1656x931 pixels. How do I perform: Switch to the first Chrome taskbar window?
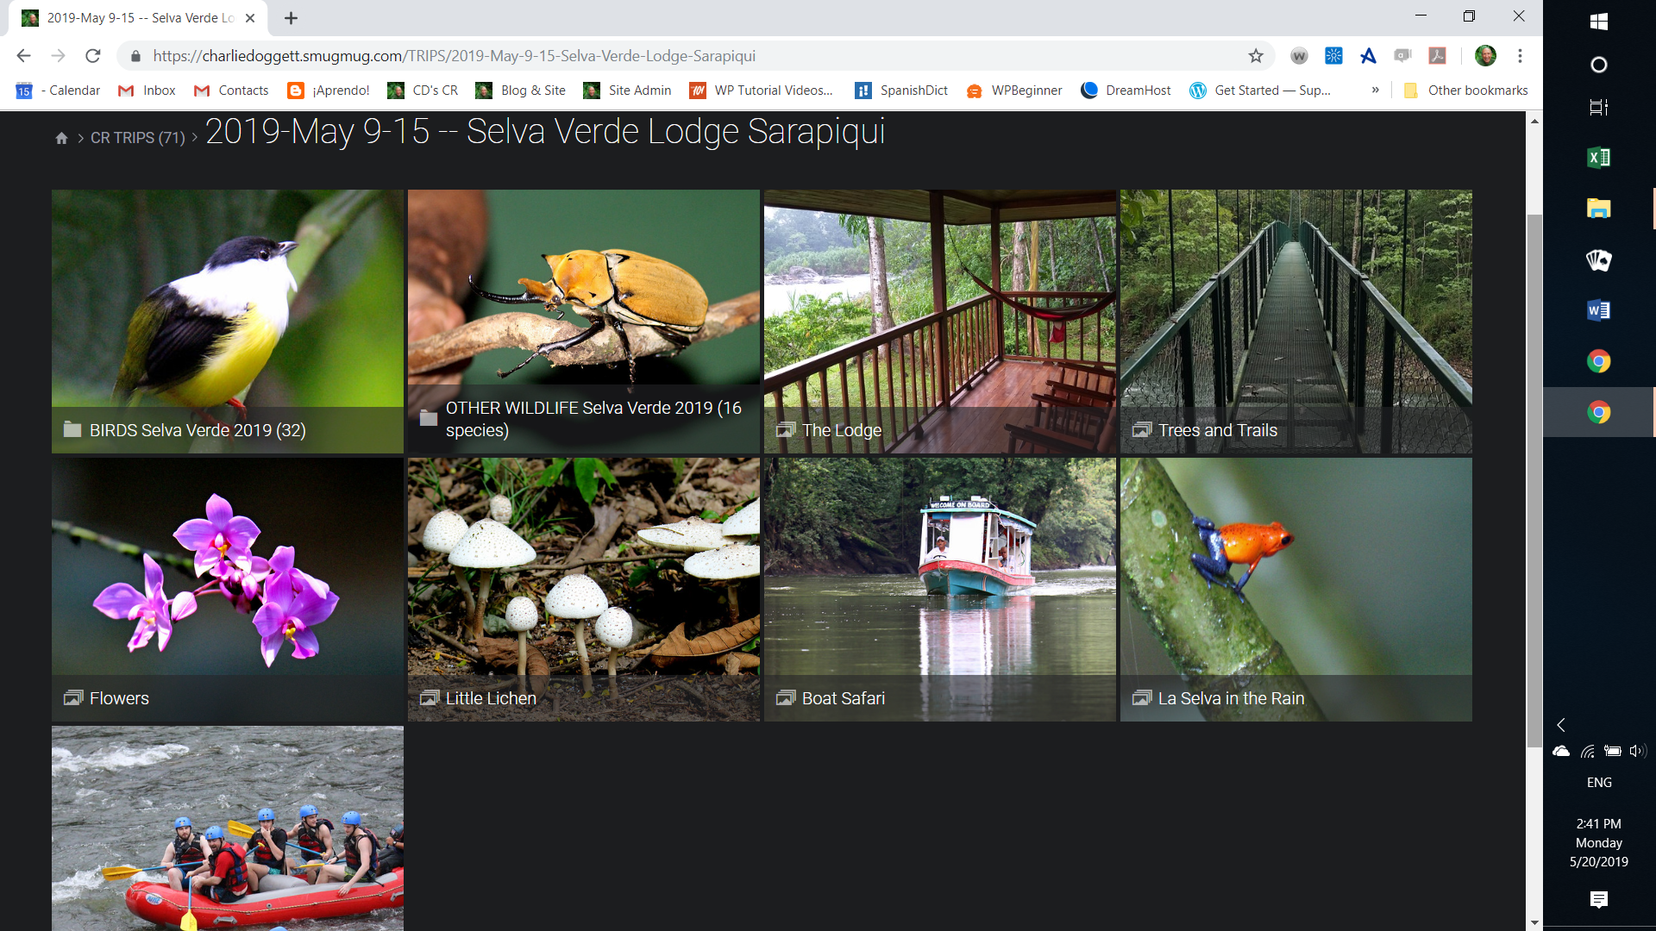(x=1599, y=361)
